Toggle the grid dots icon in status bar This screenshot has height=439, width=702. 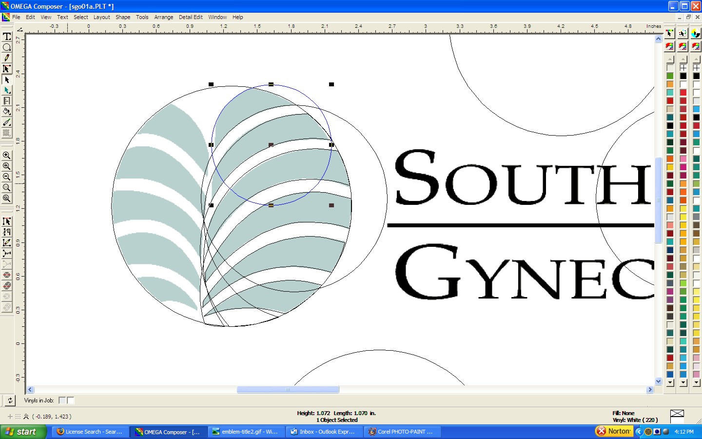18,417
